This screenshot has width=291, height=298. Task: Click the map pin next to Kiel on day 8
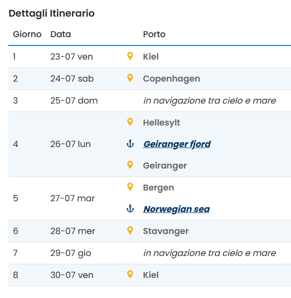pos(130,275)
